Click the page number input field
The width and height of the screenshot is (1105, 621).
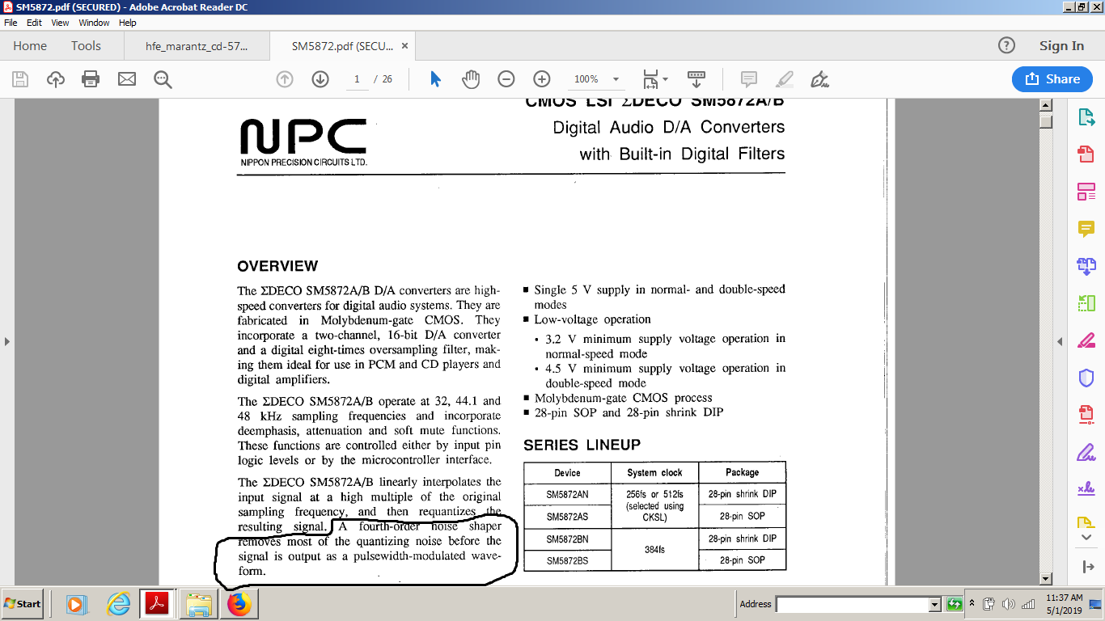coord(357,79)
